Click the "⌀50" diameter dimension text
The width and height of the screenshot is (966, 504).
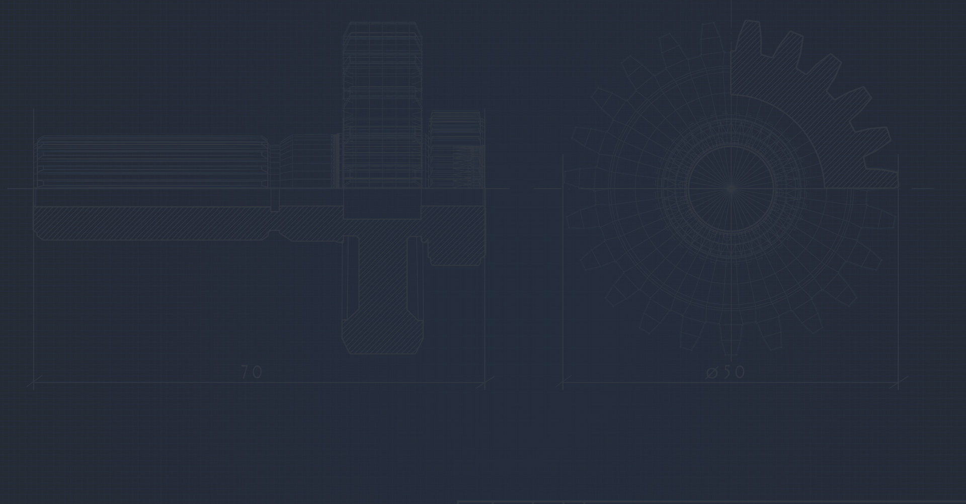point(726,372)
